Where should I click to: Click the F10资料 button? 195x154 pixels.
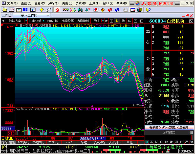click(x=52, y=21)
